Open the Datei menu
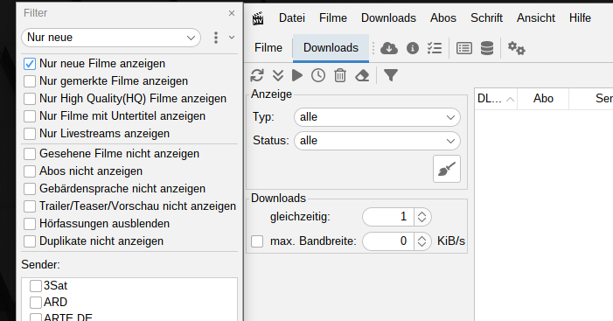This screenshot has width=613, height=321. [292, 18]
